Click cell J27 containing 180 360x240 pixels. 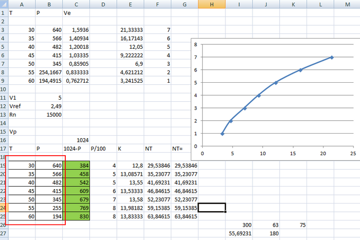click(266, 233)
